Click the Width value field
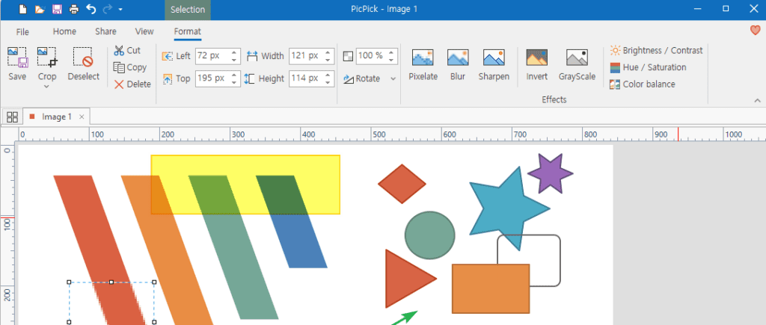This screenshot has height=325, width=766. tap(306, 56)
